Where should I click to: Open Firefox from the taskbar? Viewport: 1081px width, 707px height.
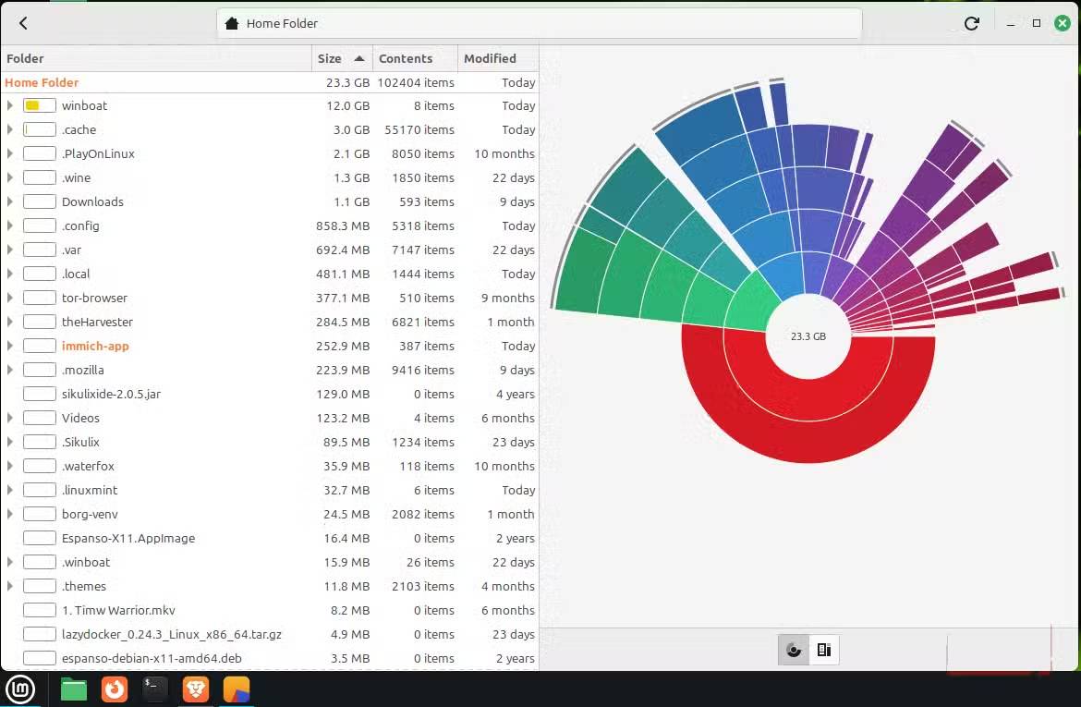115,689
